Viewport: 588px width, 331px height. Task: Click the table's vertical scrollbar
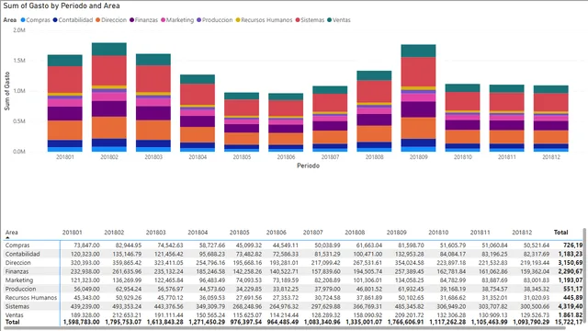tap(585, 277)
